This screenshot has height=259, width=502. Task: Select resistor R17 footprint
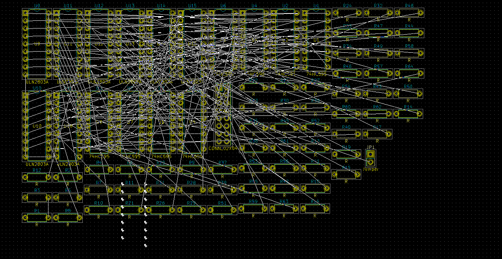pos(378,134)
